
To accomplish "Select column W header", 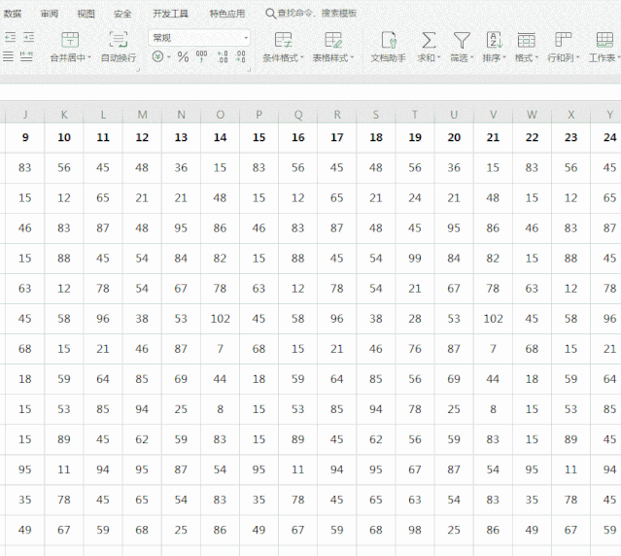I will tap(532, 115).
